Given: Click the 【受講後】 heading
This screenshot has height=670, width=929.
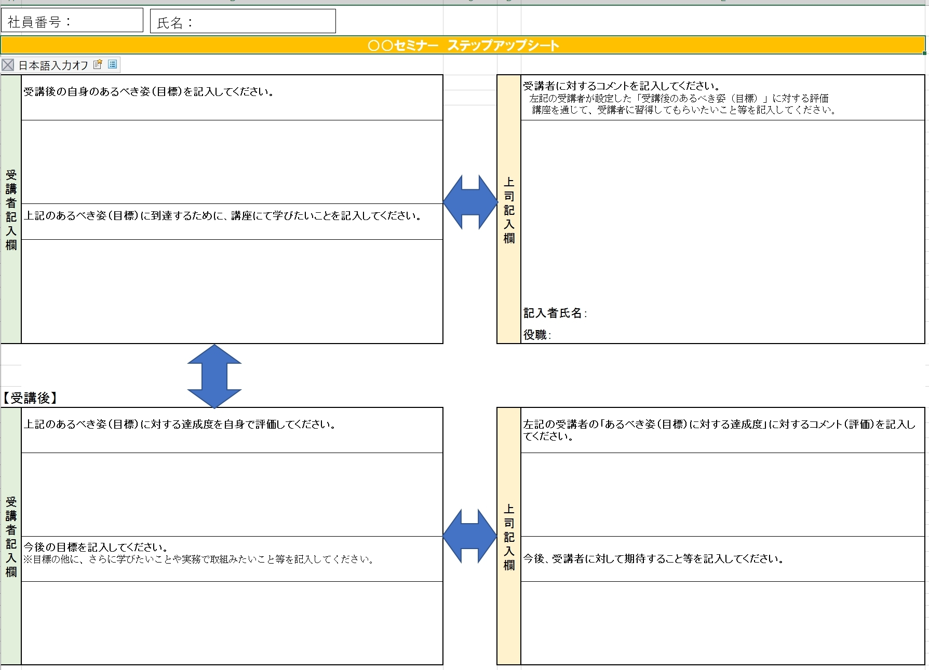Looking at the screenshot, I should (x=30, y=398).
